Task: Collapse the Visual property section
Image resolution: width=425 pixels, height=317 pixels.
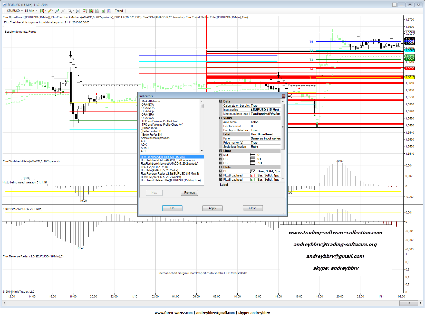Action: pos(220,118)
